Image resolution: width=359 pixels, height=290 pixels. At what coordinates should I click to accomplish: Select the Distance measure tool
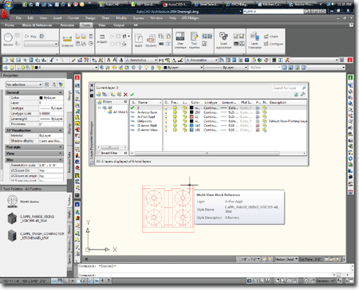pyautogui.click(x=67, y=41)
